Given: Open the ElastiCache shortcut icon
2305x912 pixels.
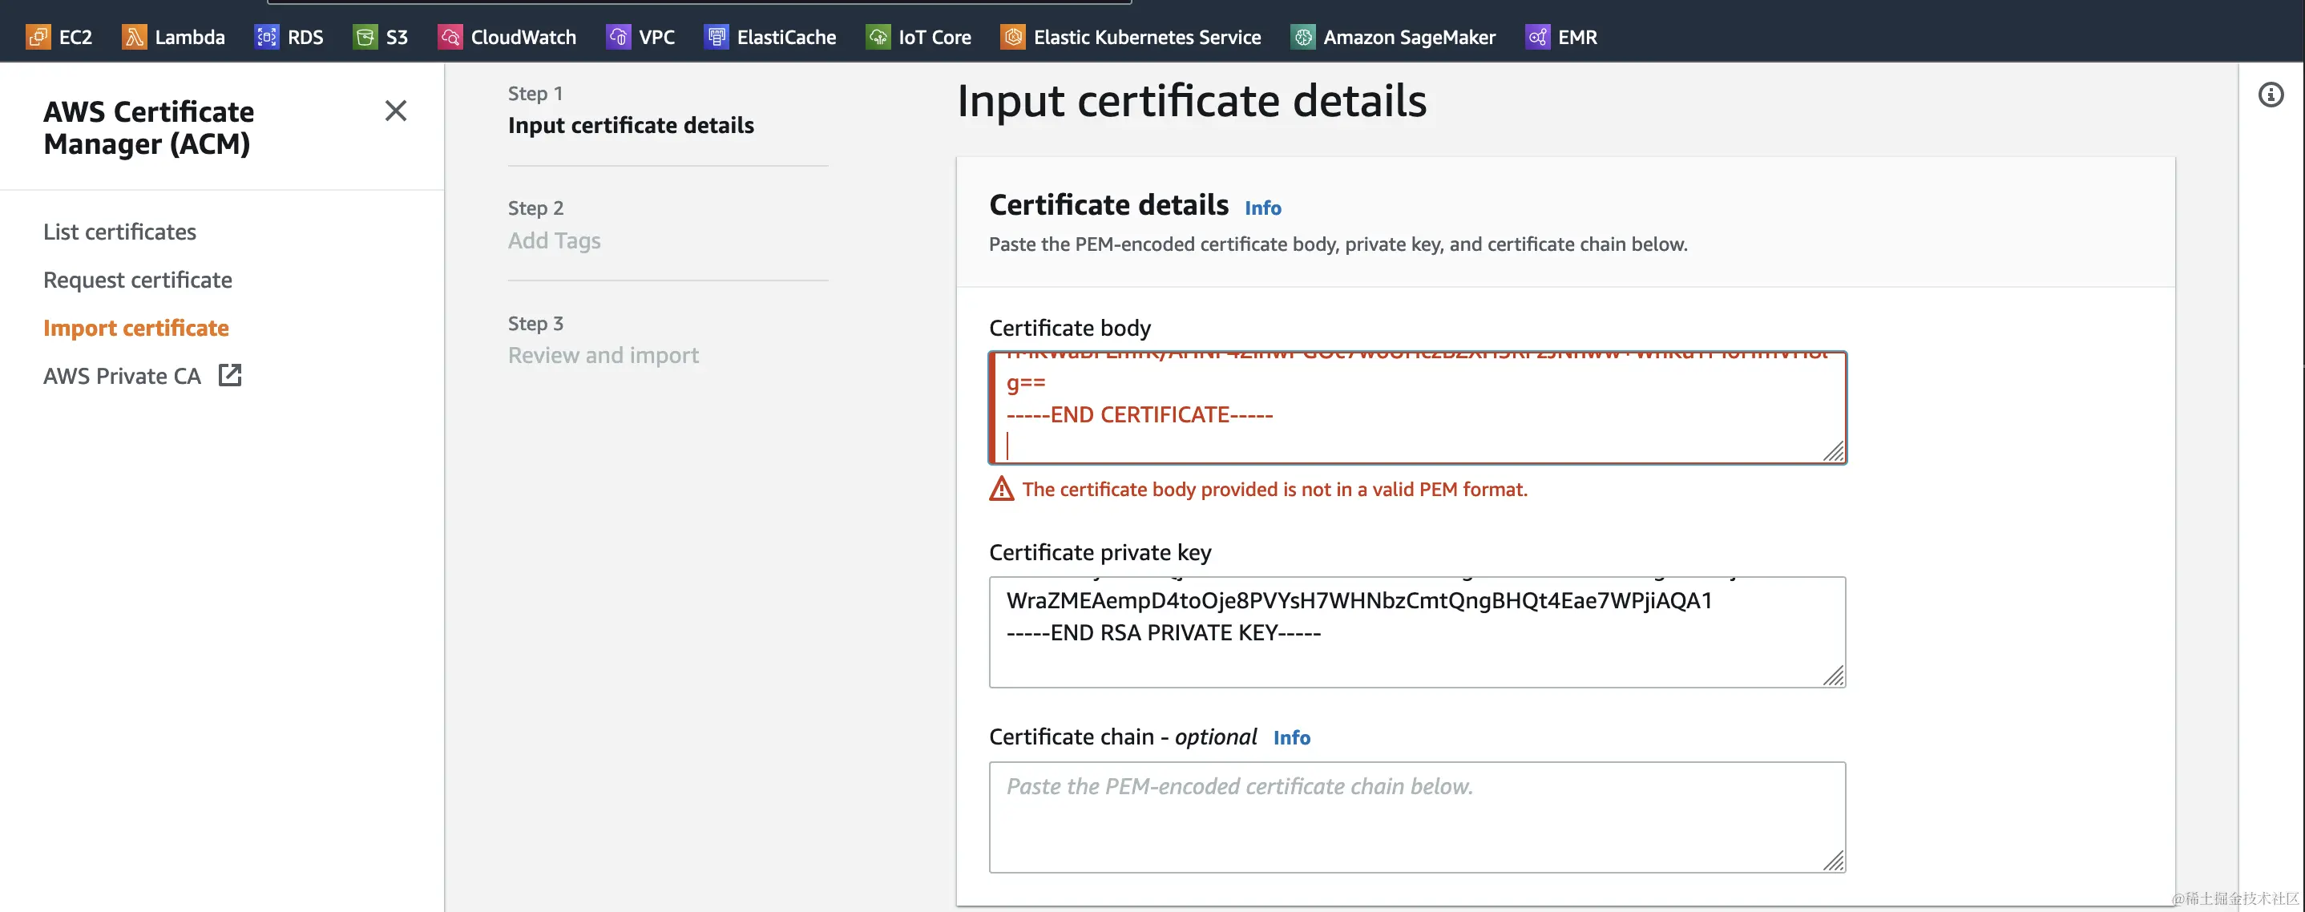Looking at the screenshot, I should click(717, 37).
